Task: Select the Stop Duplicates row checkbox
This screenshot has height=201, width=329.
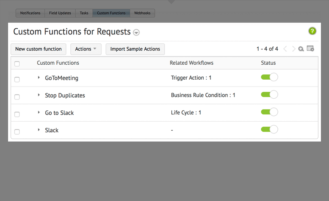Action: click(17, 97)
